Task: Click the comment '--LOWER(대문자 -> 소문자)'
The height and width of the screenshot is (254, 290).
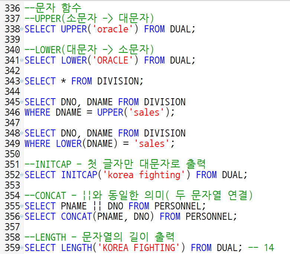Action: click(89, 50)
